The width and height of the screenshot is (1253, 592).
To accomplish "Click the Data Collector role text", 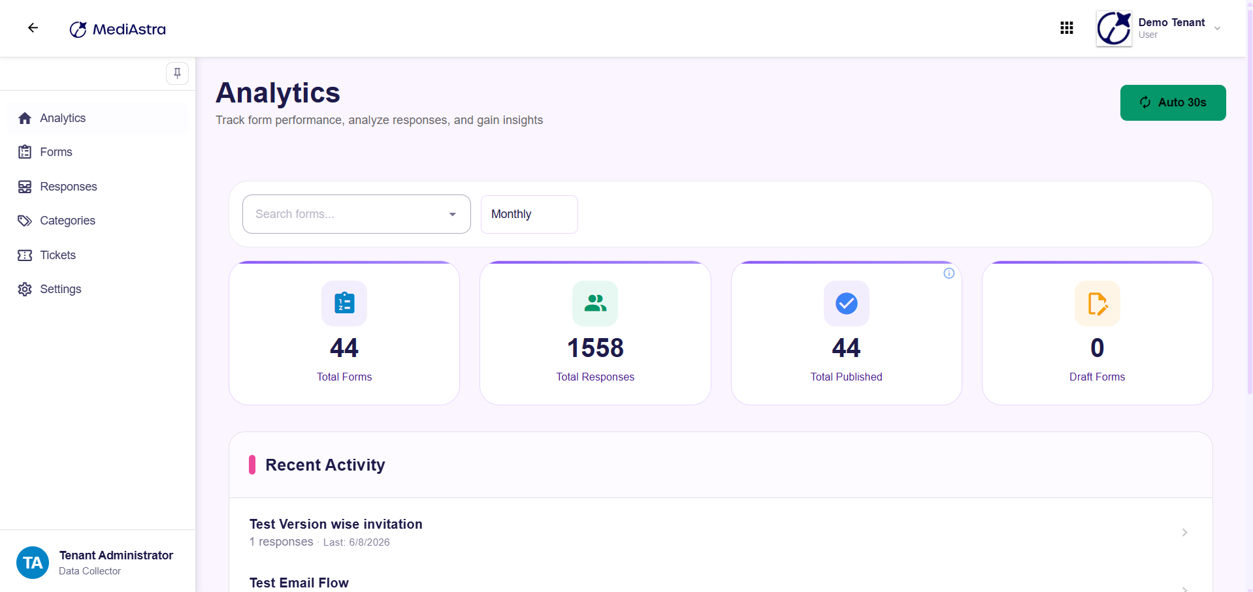I will point(90,571).
